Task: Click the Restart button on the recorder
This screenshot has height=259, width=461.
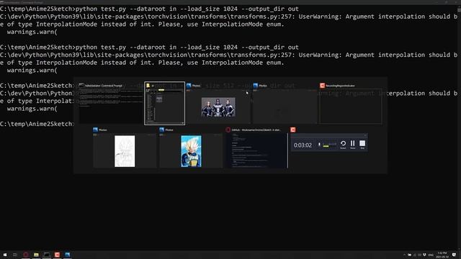Action: (x=343, y=144)
